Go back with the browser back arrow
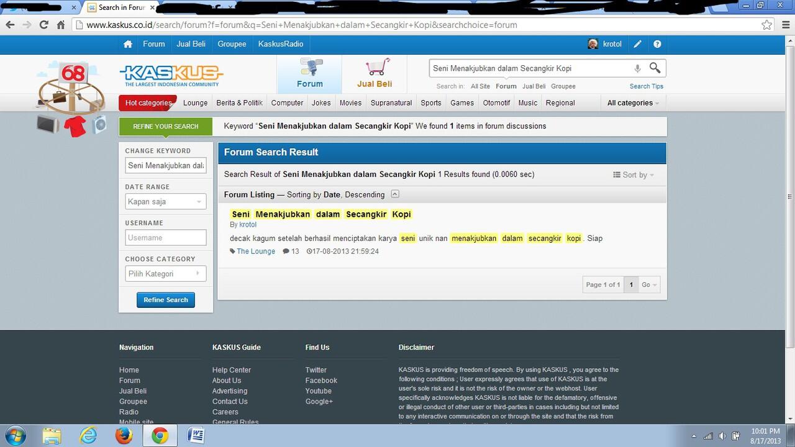 (10, 25)
